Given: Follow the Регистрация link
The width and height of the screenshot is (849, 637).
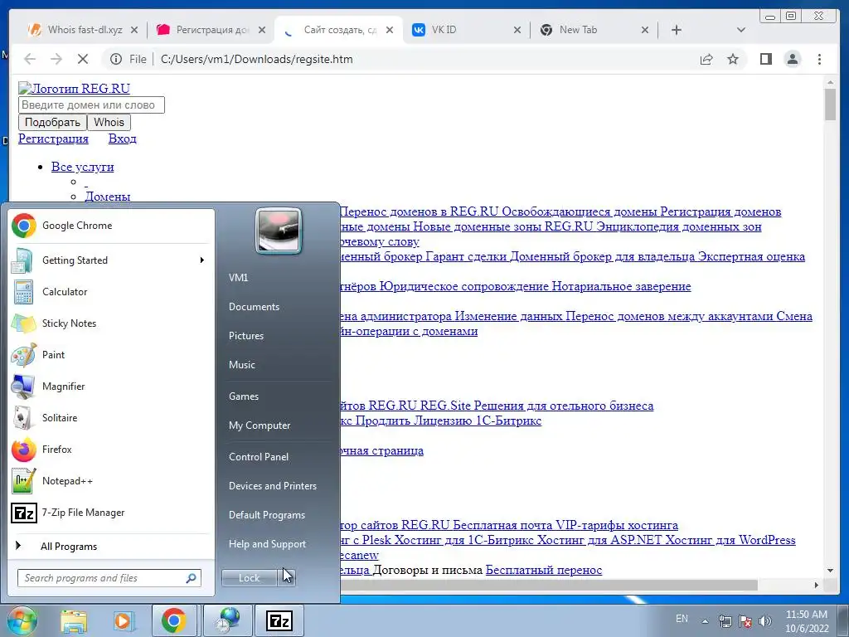Looking at the screenshot, I should coord(53,139).
